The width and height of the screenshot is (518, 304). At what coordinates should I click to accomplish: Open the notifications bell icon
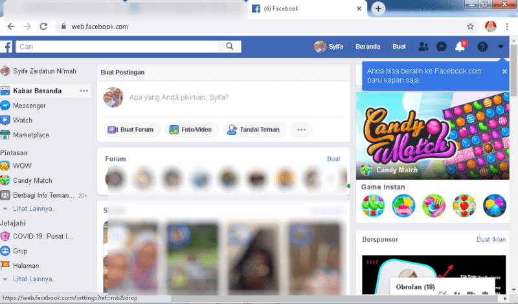pos(460,47)
